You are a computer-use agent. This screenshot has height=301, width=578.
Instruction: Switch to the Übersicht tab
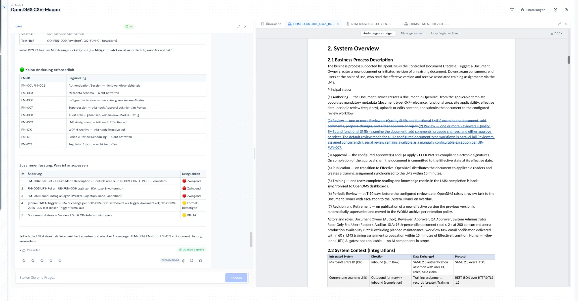(x=271, y=24)
